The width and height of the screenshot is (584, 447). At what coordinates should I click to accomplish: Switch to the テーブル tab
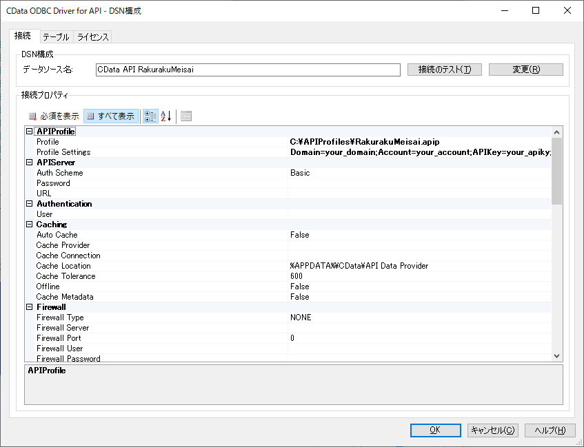[55, 37]
